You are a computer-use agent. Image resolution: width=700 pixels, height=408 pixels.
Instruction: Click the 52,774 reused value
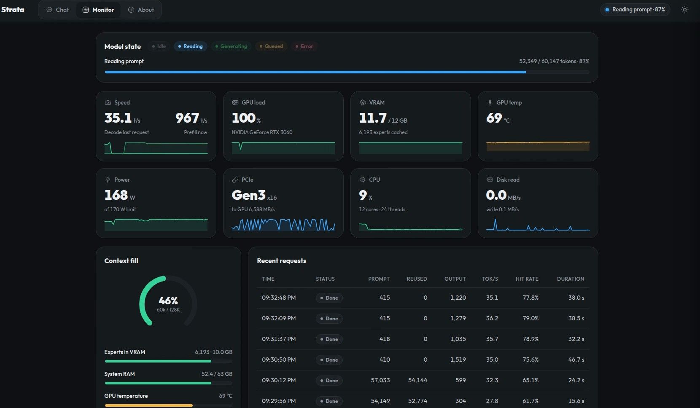pyautogui.click(x=417, y=401)
